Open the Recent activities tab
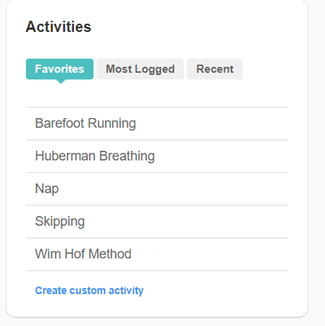The height and width of the screenshot is (326, 325). click(x=215, y=69)
